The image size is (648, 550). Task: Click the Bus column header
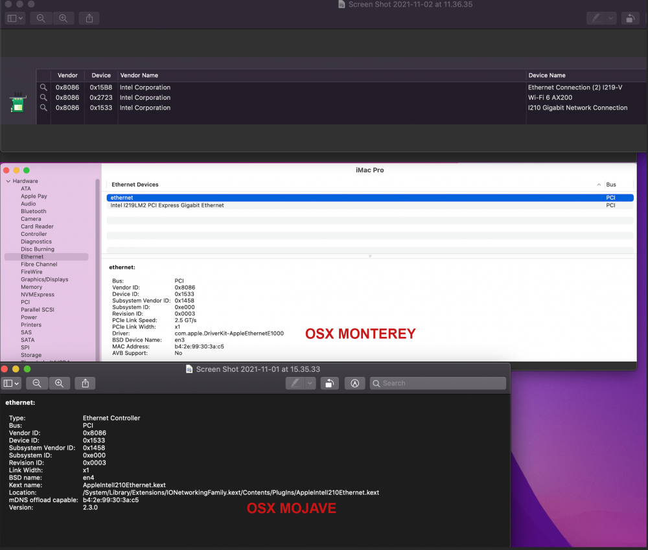(x=611, y=185)
